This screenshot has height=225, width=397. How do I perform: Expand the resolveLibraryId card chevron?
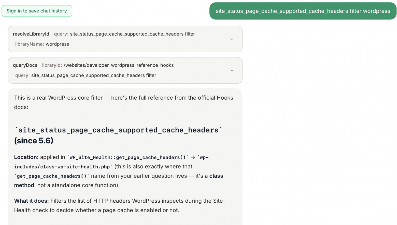[232, 39]
